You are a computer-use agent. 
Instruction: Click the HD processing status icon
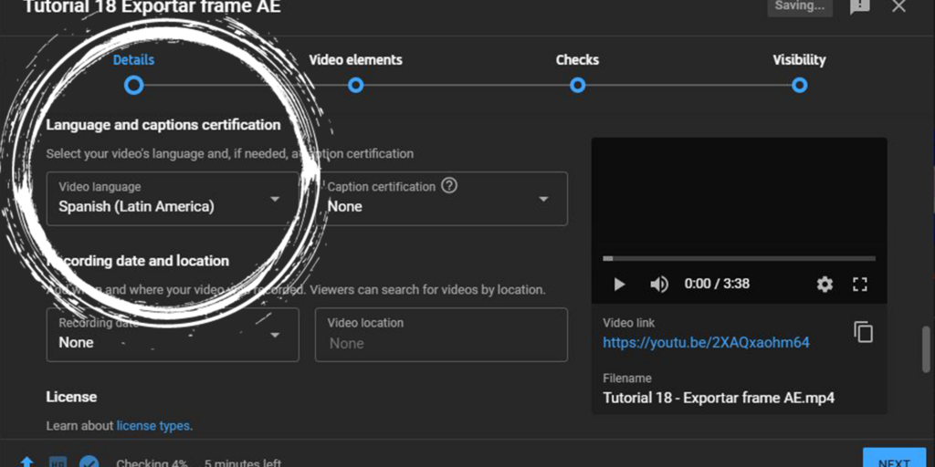(x=58, y=462)
